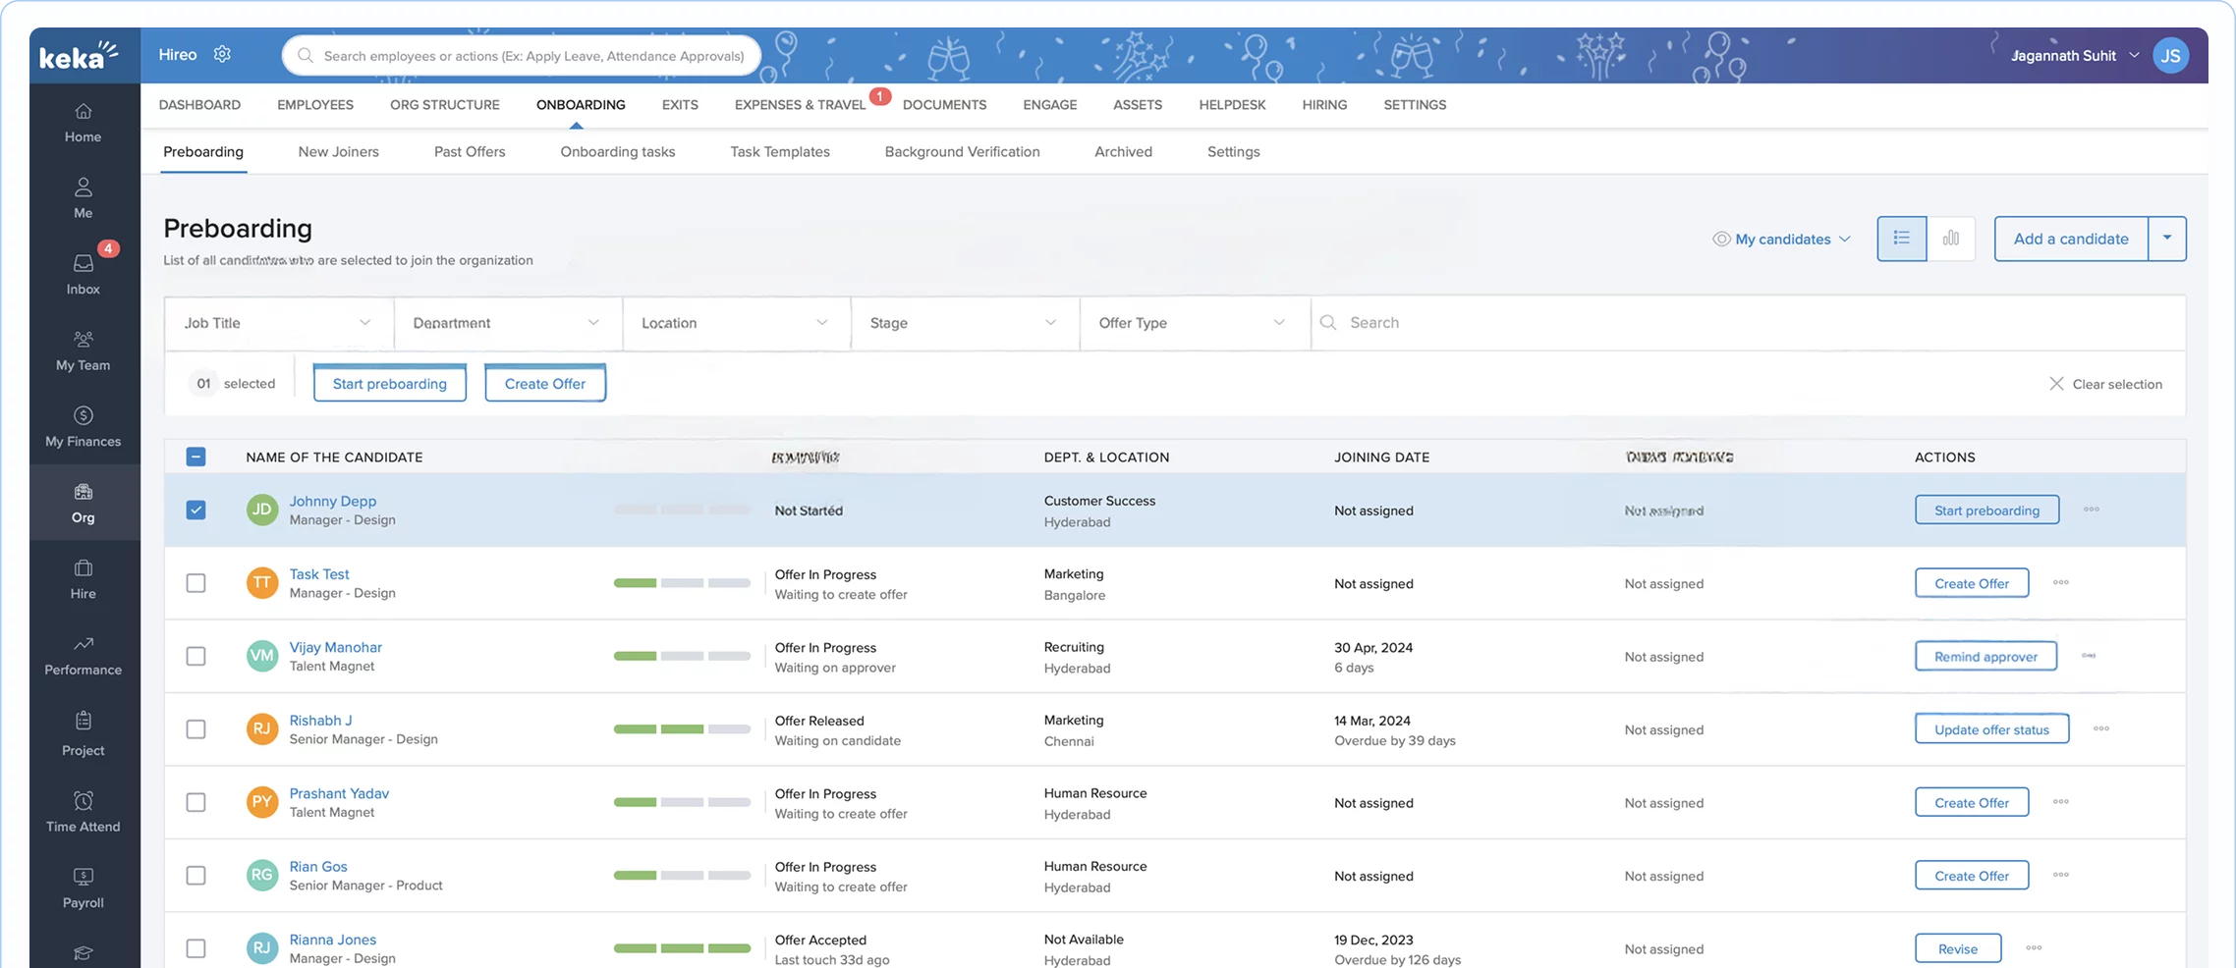Expand the Stage filter dropdown
2236x968 pixels.
[x=965, y=323]
